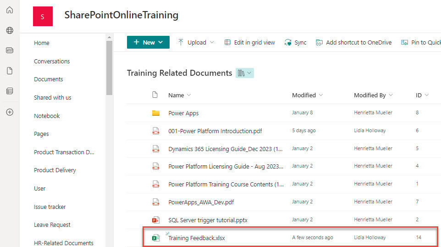Click the Upload arrow icon
Image resolution: width=441 pixels, height=247 pixels.
(x=181, y=42)
